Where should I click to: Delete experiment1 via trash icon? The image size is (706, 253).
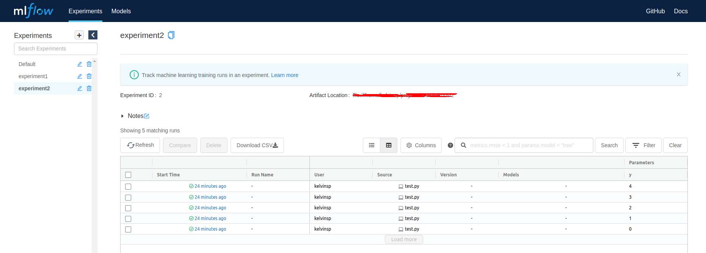(89, 76)
